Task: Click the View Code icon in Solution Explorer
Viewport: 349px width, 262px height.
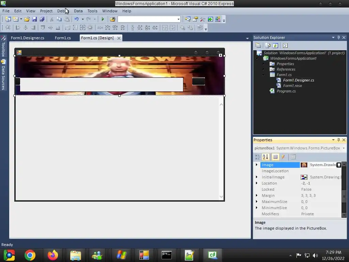Action: point(285,46)
